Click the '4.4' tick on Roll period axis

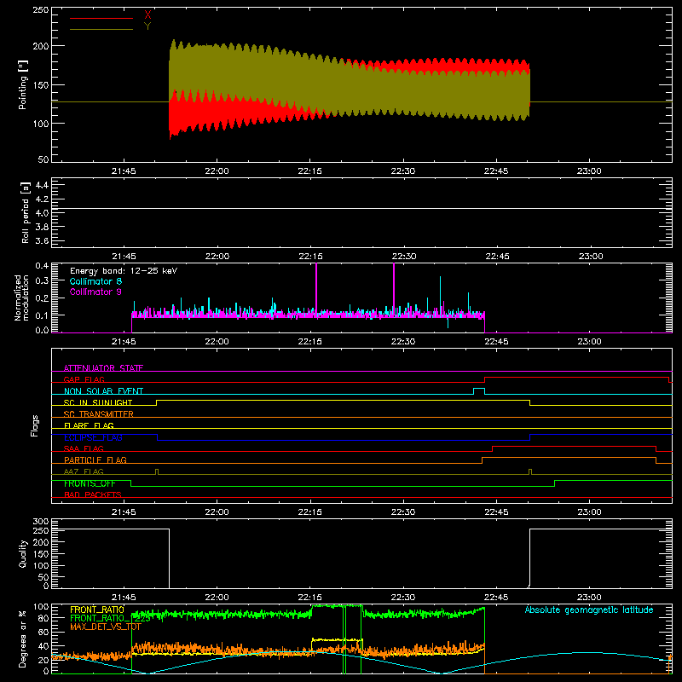click(42, 185)
